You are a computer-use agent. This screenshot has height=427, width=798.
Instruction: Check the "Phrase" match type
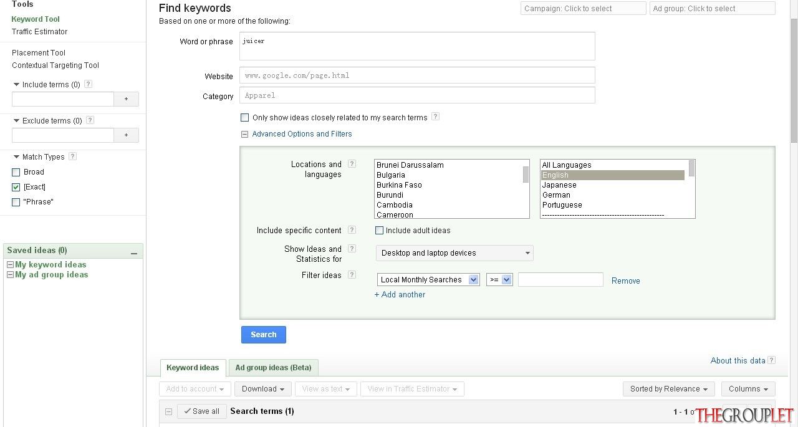pyautogui.click(x=16, y=202)
